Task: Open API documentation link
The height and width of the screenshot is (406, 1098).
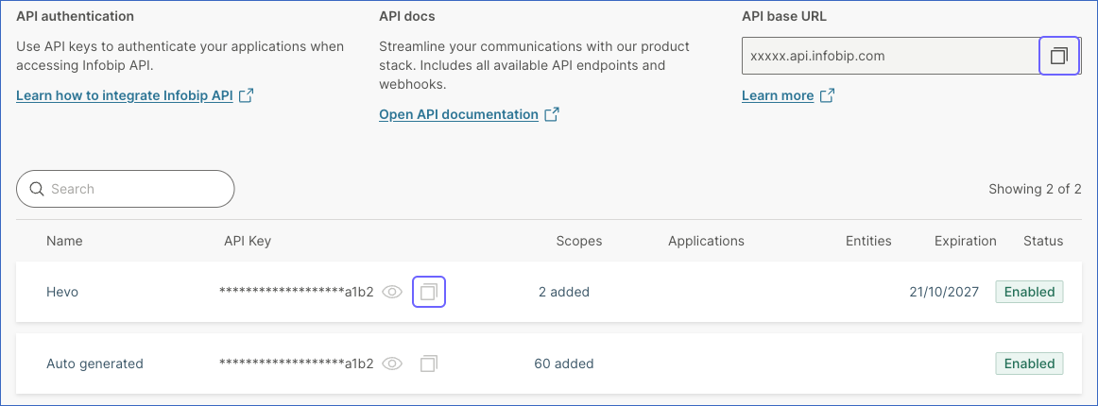Action: pos(458,114)
